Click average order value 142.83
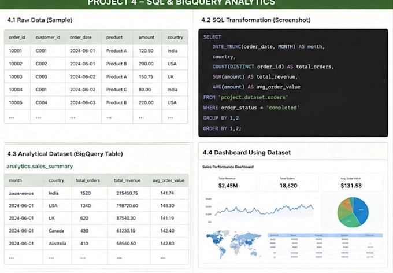Image resolution: width=393 pixels, height=273 pixels. (x=167, y=244)
